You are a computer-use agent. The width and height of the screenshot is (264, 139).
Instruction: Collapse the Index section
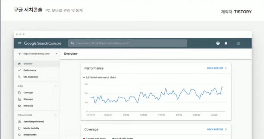[x=56, y=86]
